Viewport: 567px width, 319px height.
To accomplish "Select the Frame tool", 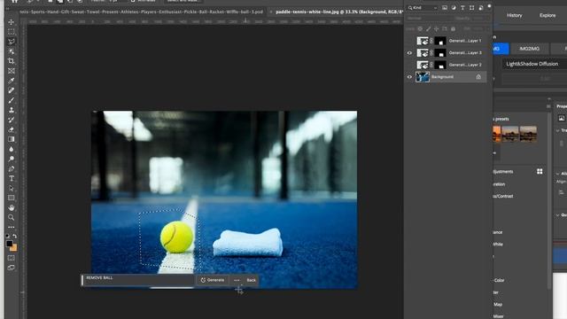I will (x=12, y=71).
